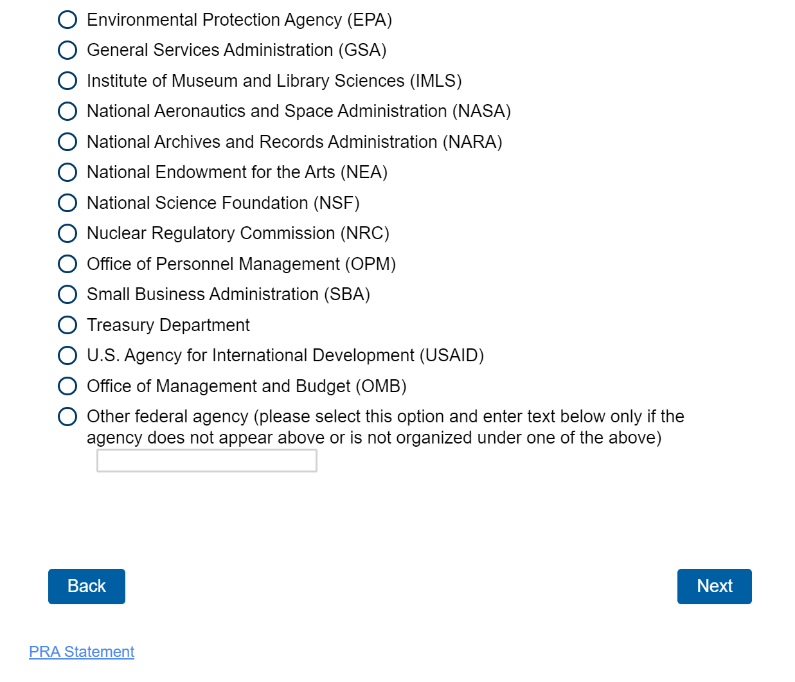Pick U.S. Agency for International Development
795x682 pixels.
67,355
